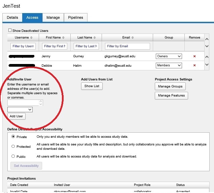
Task: Go to the Manage tab
Action: click(x=53, y=17)
